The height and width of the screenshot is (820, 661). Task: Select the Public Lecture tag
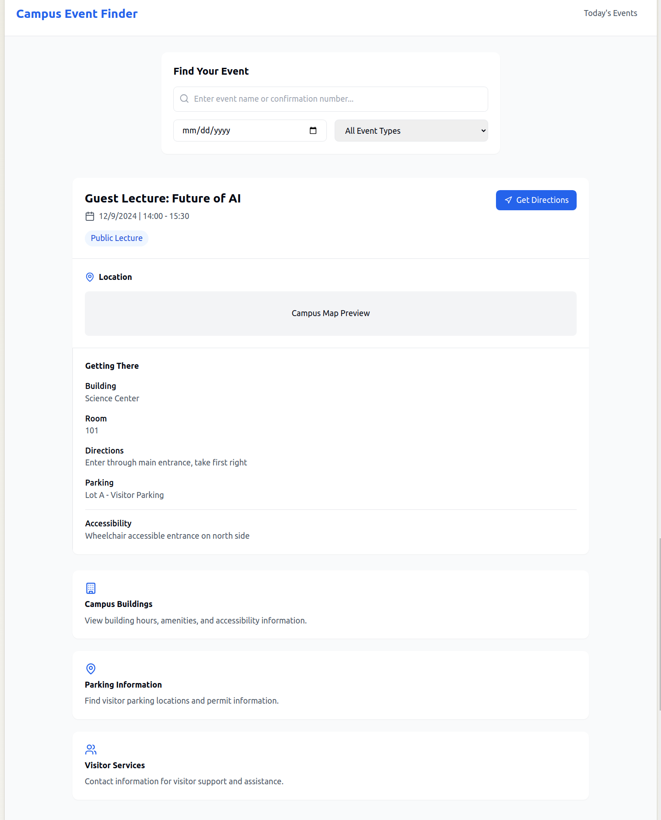(x=116, y=238)
